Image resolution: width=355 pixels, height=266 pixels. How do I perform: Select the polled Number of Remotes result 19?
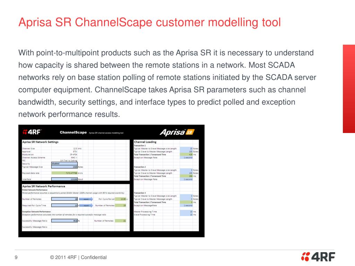120,205
